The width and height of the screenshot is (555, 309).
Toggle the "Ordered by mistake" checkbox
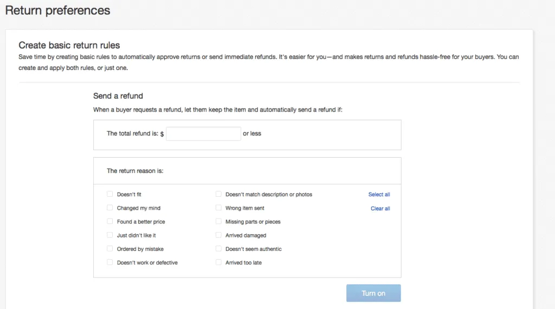[x=110, y=249]
